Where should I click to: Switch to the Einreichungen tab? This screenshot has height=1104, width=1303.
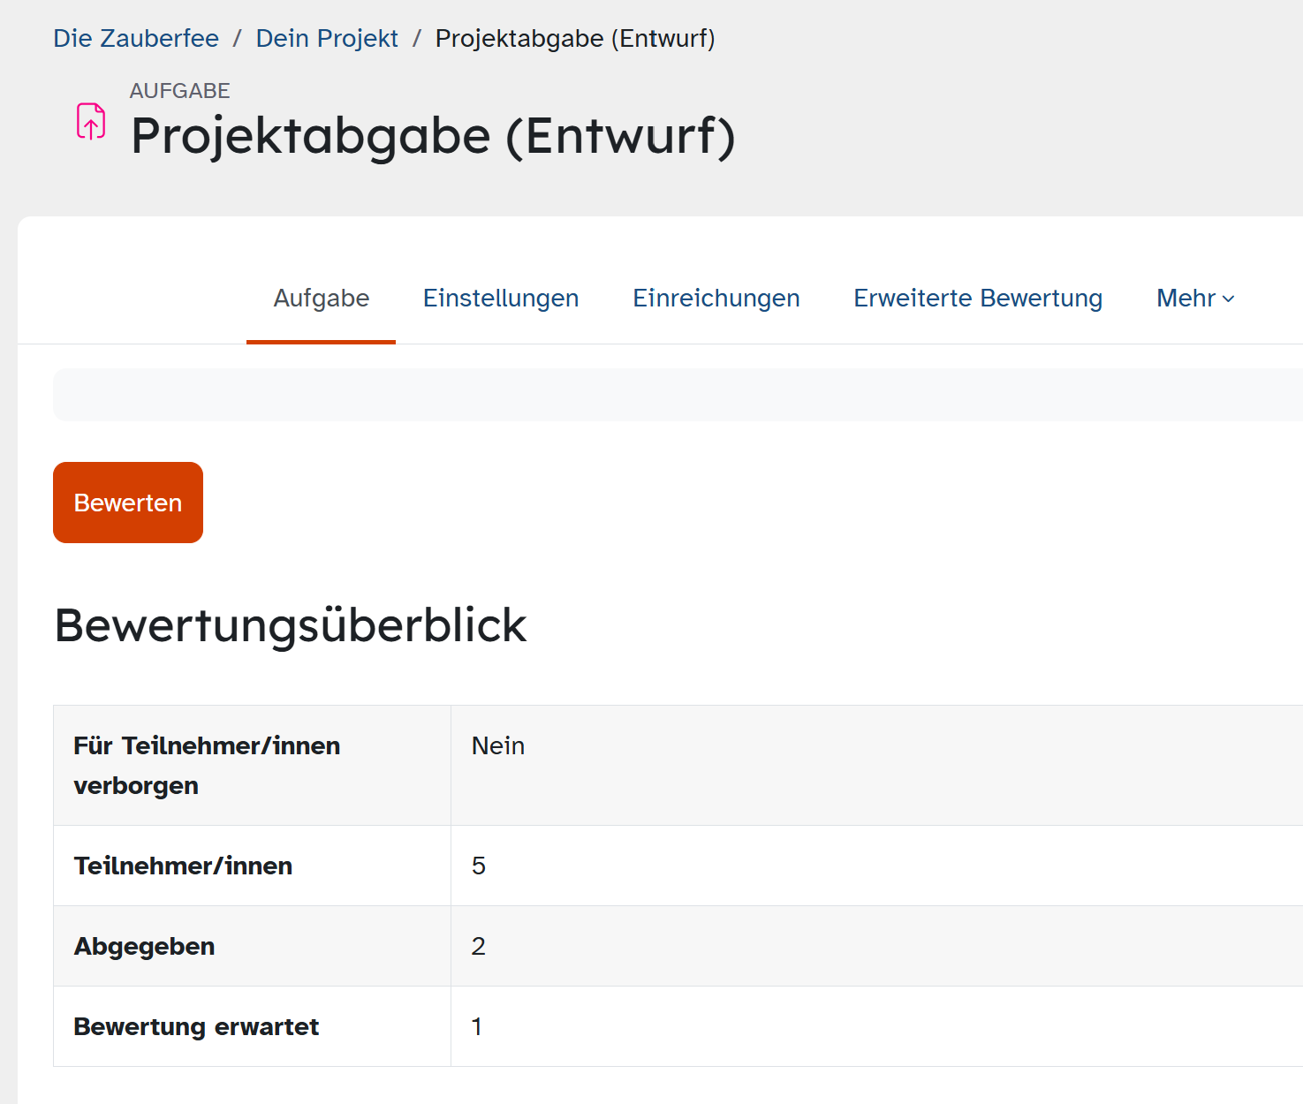[716, 299]
